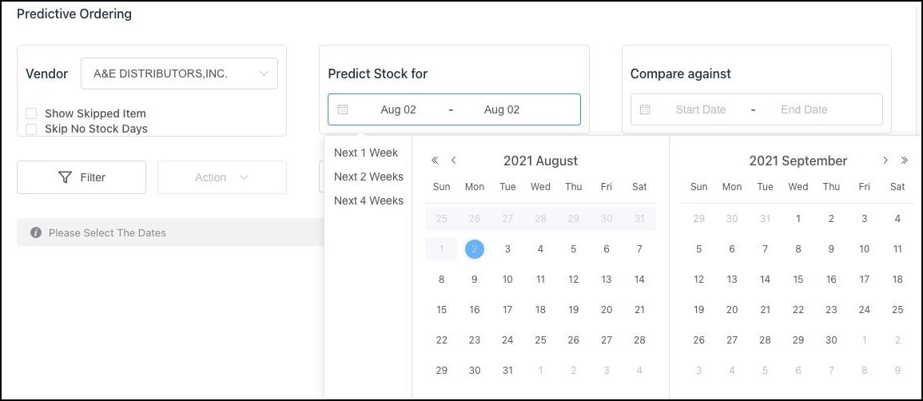Image resolution: width=923 pixels, height=401 pixels.
Task: Click calendar icon in Compare against field
Action: coord(646,109)
